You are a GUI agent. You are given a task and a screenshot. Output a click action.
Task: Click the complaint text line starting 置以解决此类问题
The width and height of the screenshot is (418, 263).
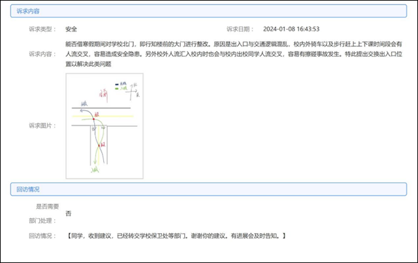pyautogui.click(x=88, y=64)
